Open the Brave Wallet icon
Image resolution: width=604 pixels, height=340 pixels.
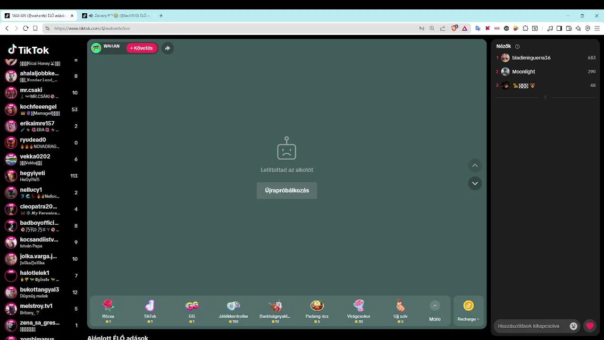569,28
